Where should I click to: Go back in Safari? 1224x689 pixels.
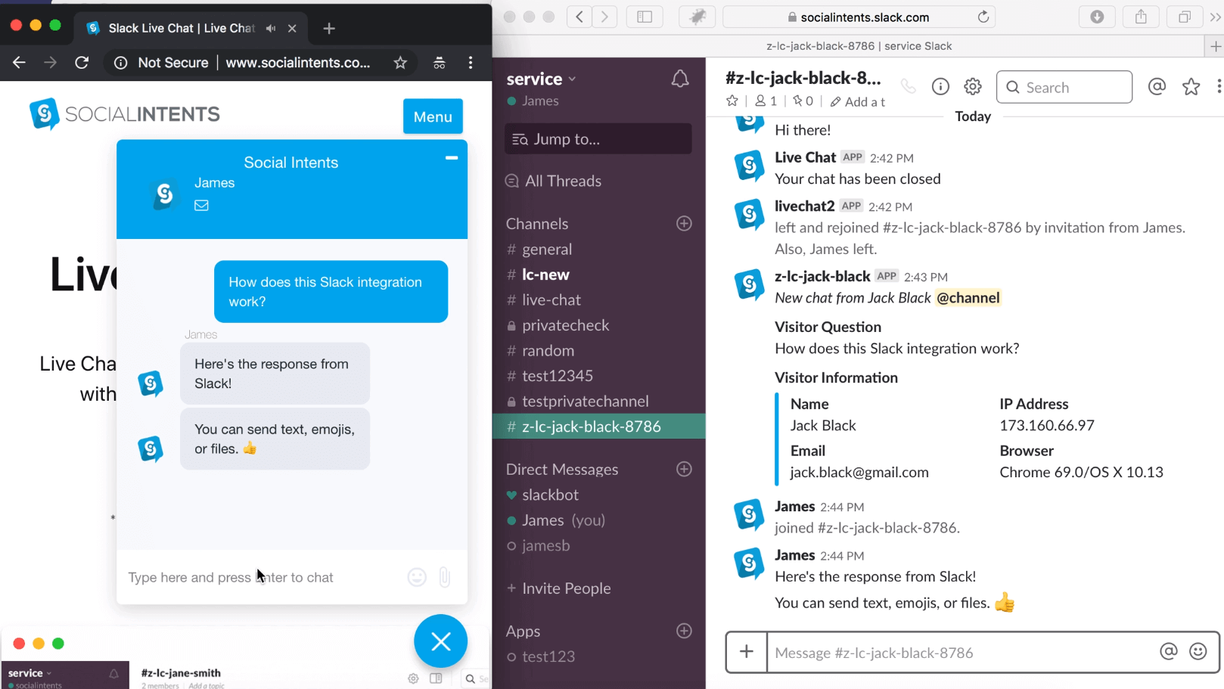tap(579, 17)
